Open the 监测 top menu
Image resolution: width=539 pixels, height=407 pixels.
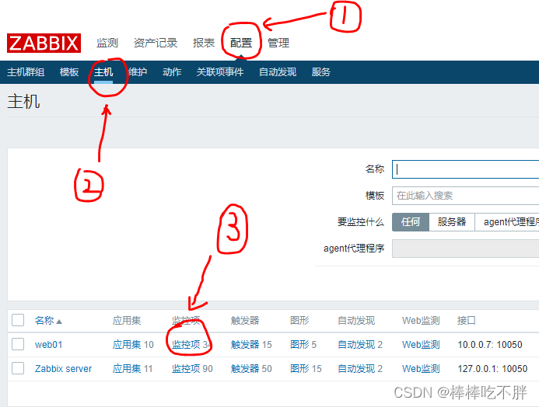pyautogui.click(x=107, y=43)
